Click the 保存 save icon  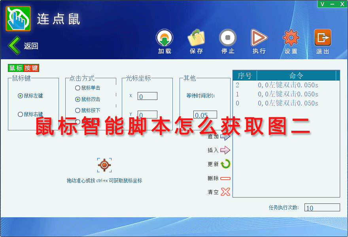click(x=196, y=38)
